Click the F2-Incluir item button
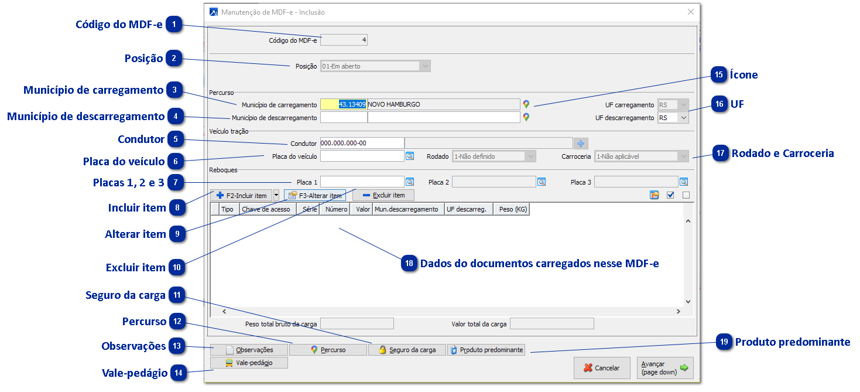The image size is (860, 392). (x=242, y=195)
